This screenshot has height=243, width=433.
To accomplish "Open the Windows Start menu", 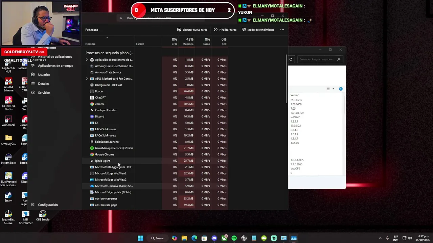I will 140,238.
